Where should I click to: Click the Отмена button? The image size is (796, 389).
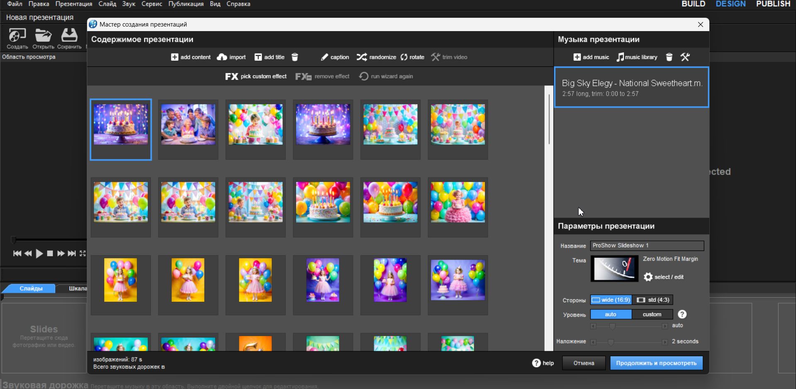point(584,363)
